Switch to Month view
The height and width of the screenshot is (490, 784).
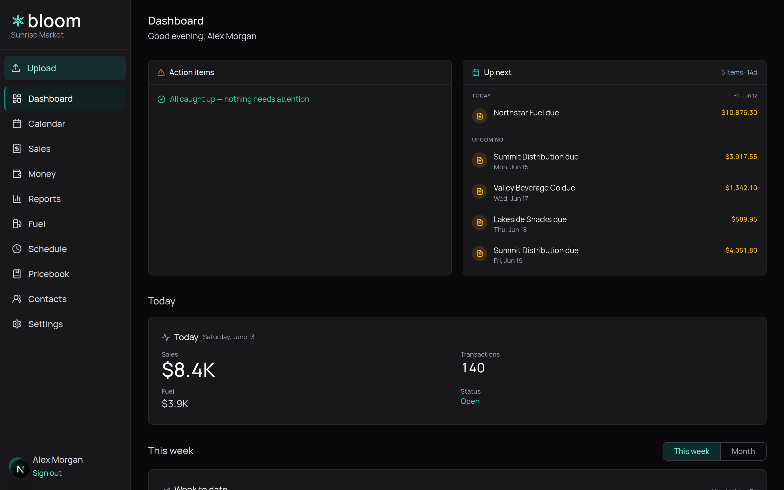[x=743, y=451]
